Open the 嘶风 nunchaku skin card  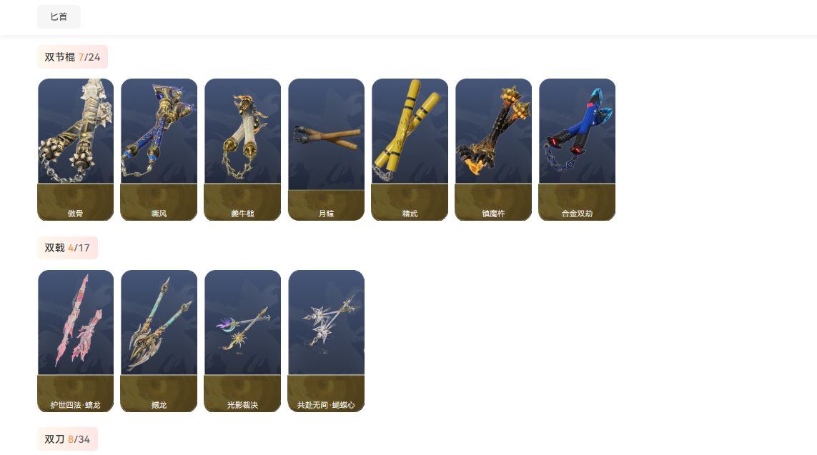pyautogui.click(x=159, y=149)
